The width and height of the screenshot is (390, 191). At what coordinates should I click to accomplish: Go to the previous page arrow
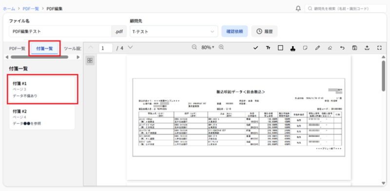pyautogui.click(x=91, y=47)
